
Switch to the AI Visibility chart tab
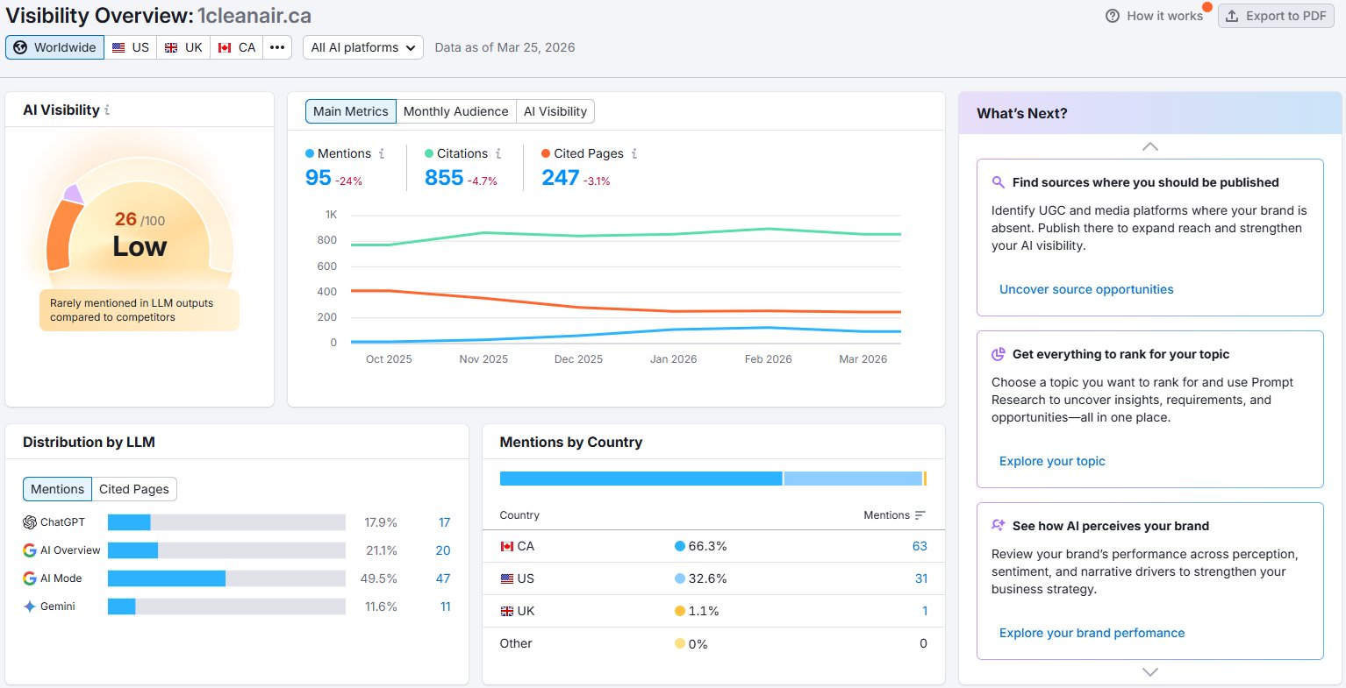coord(555,111)
